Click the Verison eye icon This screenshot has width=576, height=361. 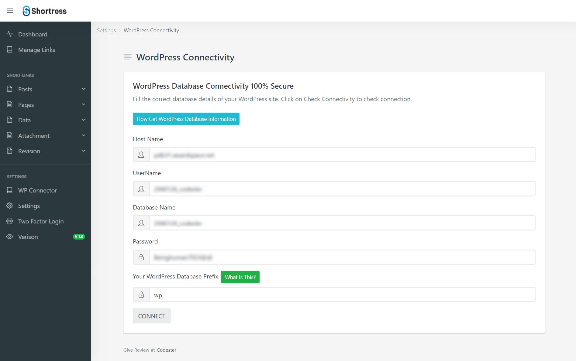(x=10, y=237)
